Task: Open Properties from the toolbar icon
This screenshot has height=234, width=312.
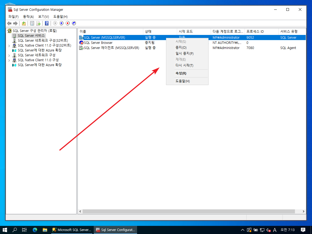Action: (32, 23)
